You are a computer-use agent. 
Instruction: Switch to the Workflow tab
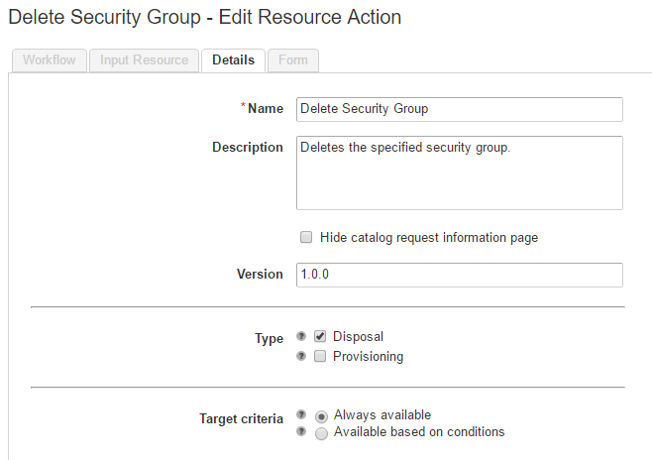point(50,60)
